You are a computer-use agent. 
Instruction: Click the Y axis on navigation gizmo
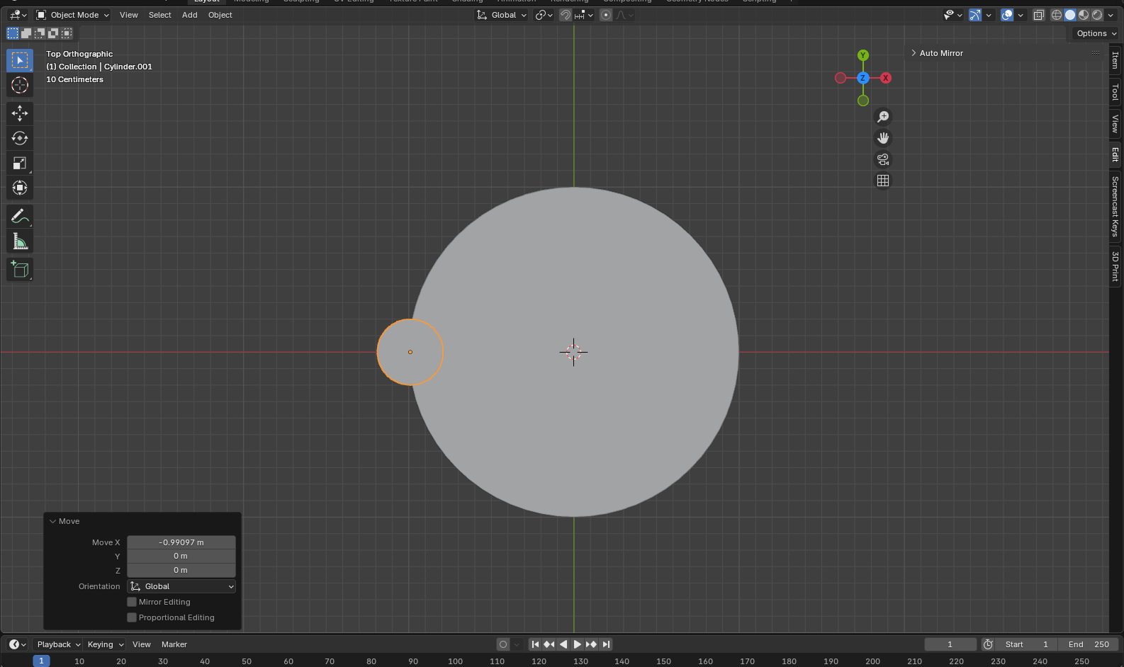coord(862,55)
